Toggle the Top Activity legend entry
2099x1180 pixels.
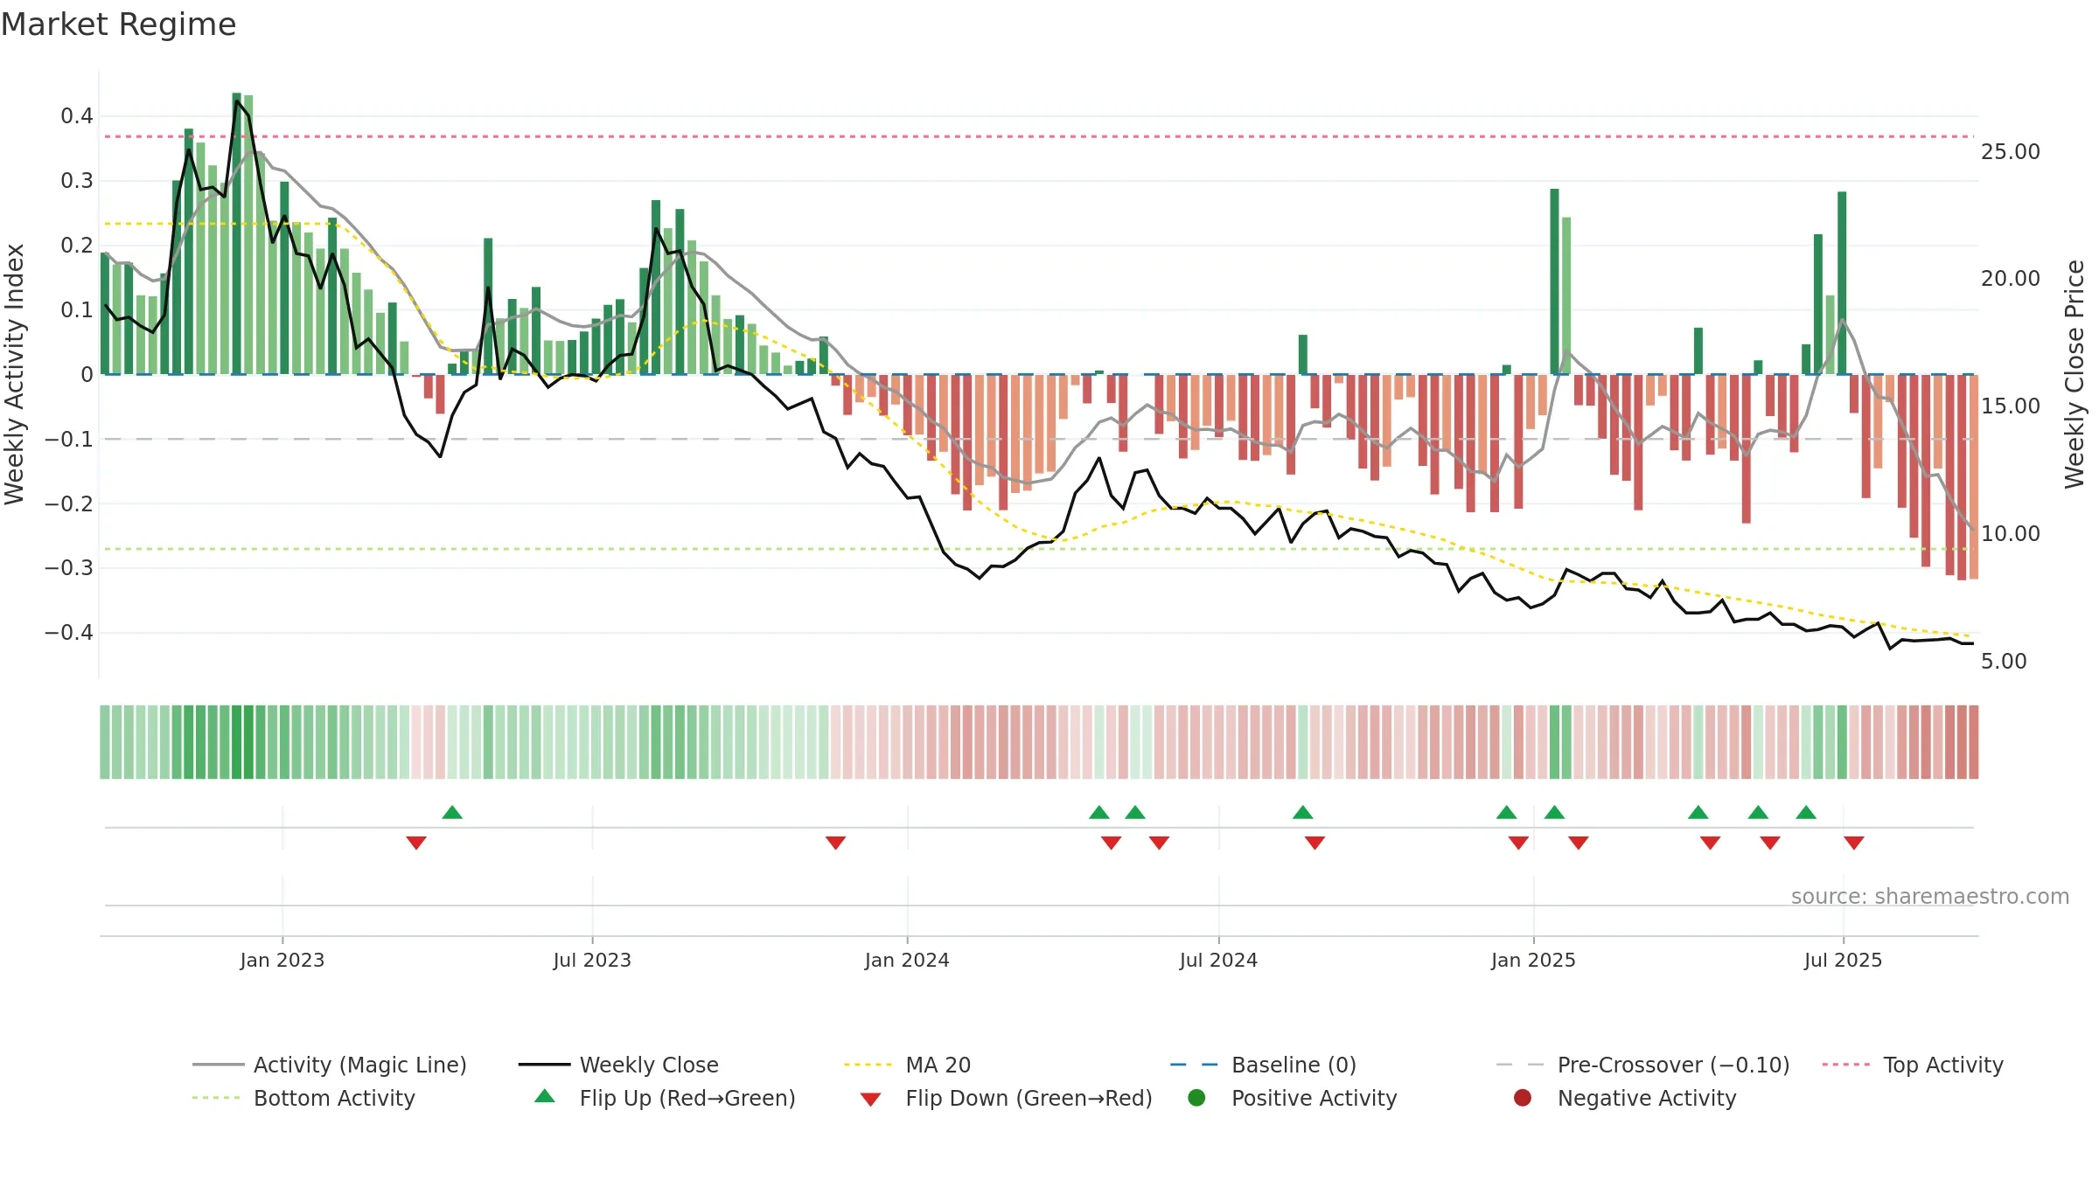1913,1065
